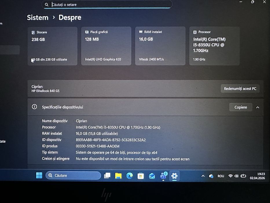Open Microsoft Store taskbar icon
Viewport: 270px width, 203px height.
[x=141, y=176]
